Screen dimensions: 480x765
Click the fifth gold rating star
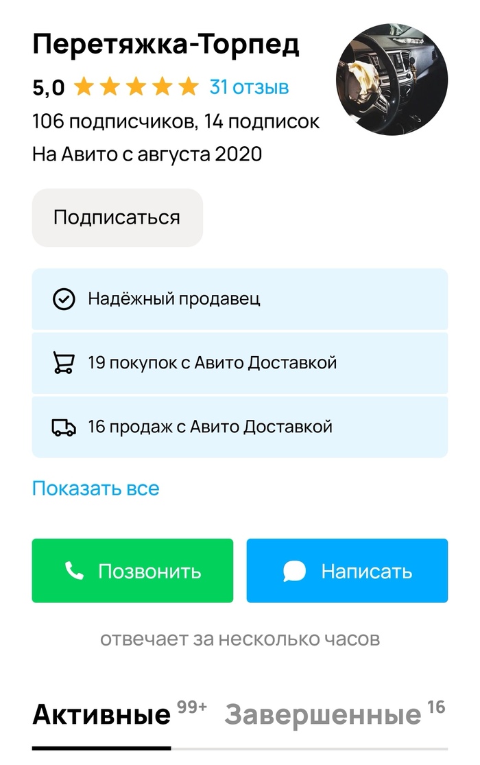click(x=189, y=87)
